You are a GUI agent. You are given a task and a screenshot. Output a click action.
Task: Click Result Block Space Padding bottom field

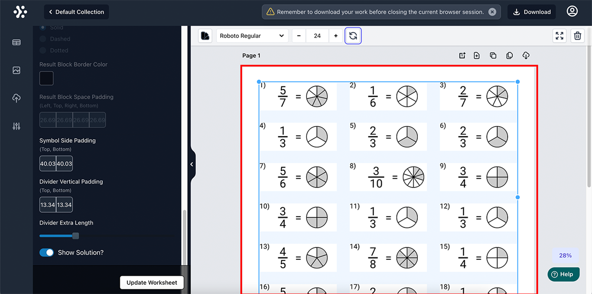point(98,120)
